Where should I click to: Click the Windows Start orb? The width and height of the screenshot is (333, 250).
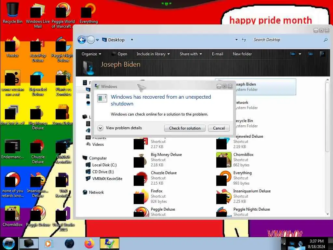9,243
